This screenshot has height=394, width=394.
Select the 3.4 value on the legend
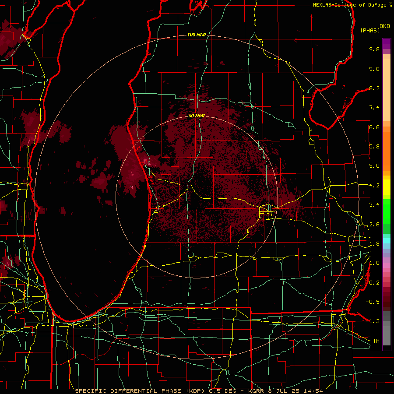374,205
